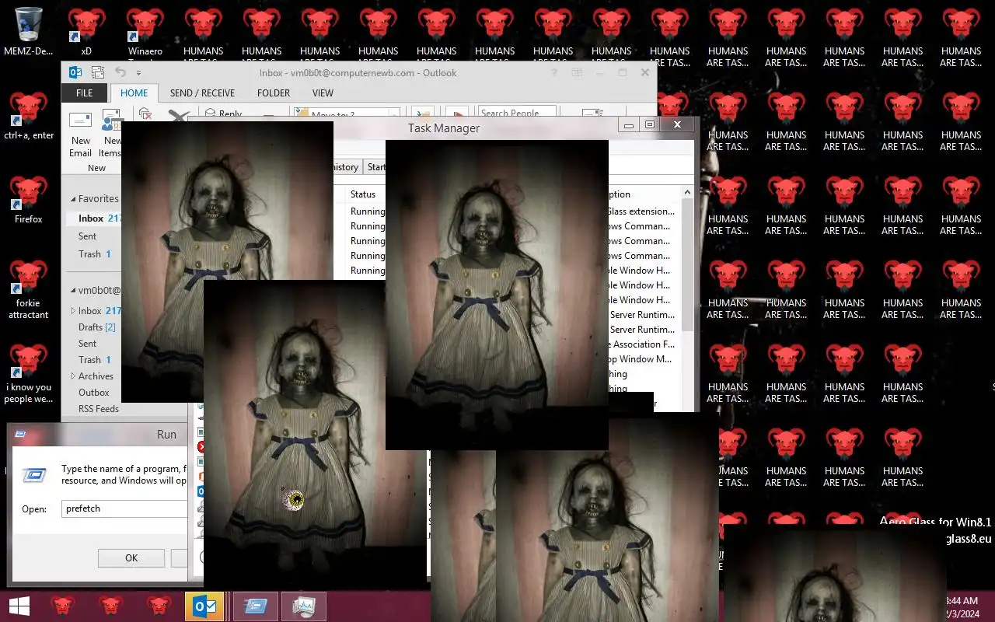Open Outlook Help question mark
The width and height of the screenshot is (995, 622).
(x=554, y=72)
